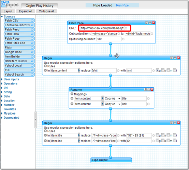
Task: Expand the Operators category
Action: 2,83
